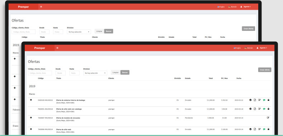Click Premper logo in back window

point(23,7)
